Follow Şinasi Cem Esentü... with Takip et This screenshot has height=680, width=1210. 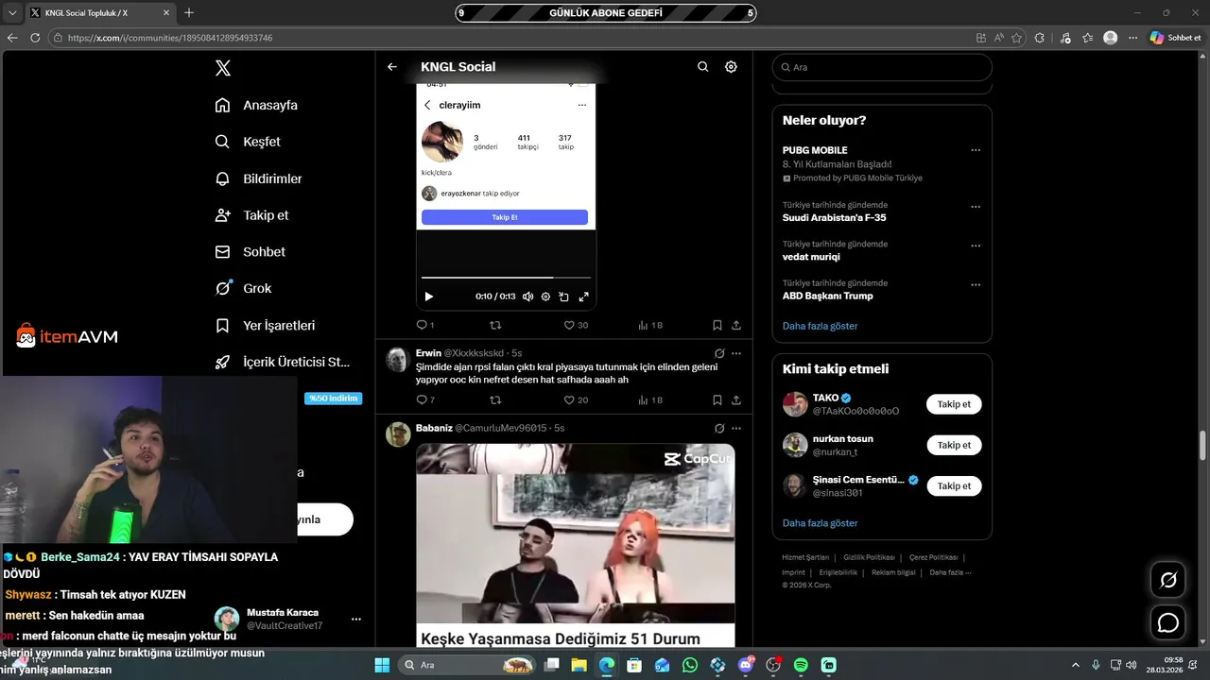point(954,485)
